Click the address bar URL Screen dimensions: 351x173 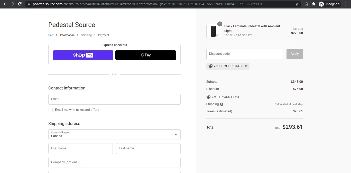pyautogui.click(x=147, y=4)
